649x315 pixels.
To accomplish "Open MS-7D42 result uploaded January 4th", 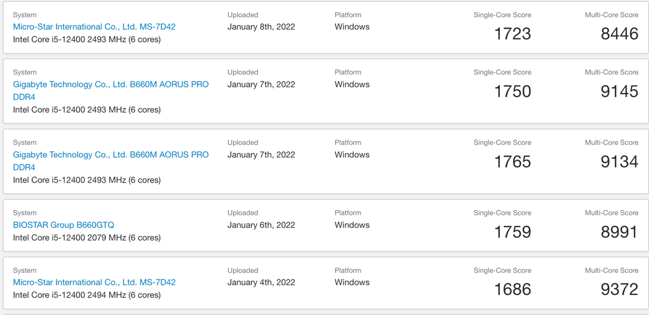I will click(94, 282).
